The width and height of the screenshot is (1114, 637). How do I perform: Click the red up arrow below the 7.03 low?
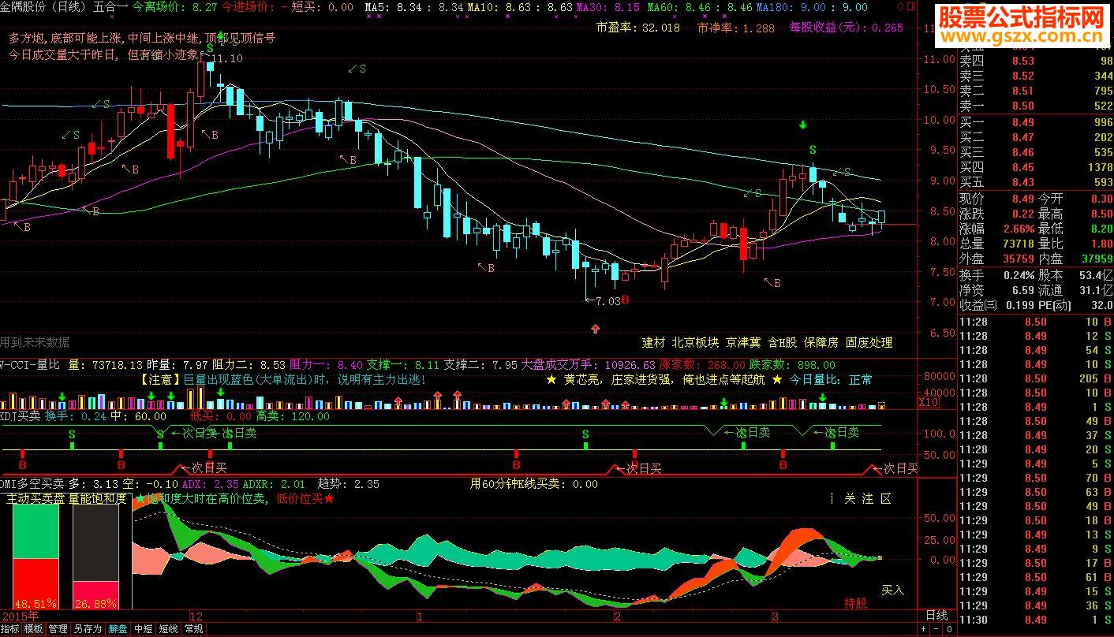(595, 327)
